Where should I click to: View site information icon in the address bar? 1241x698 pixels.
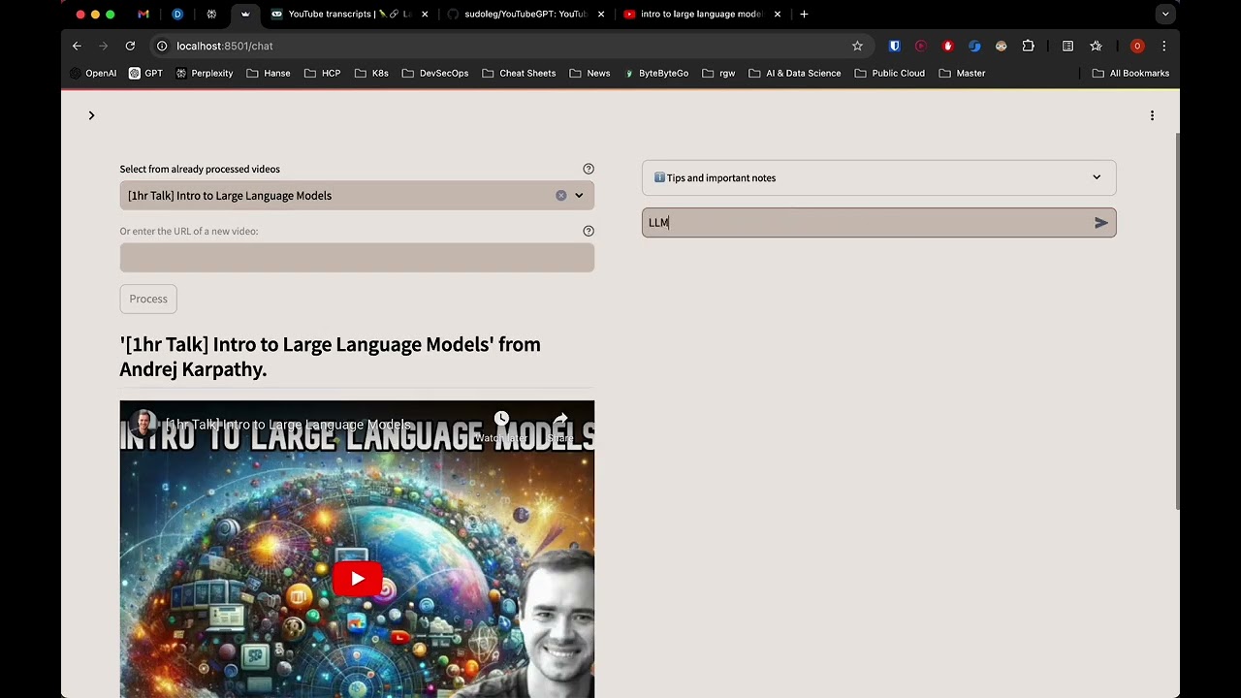162,46
